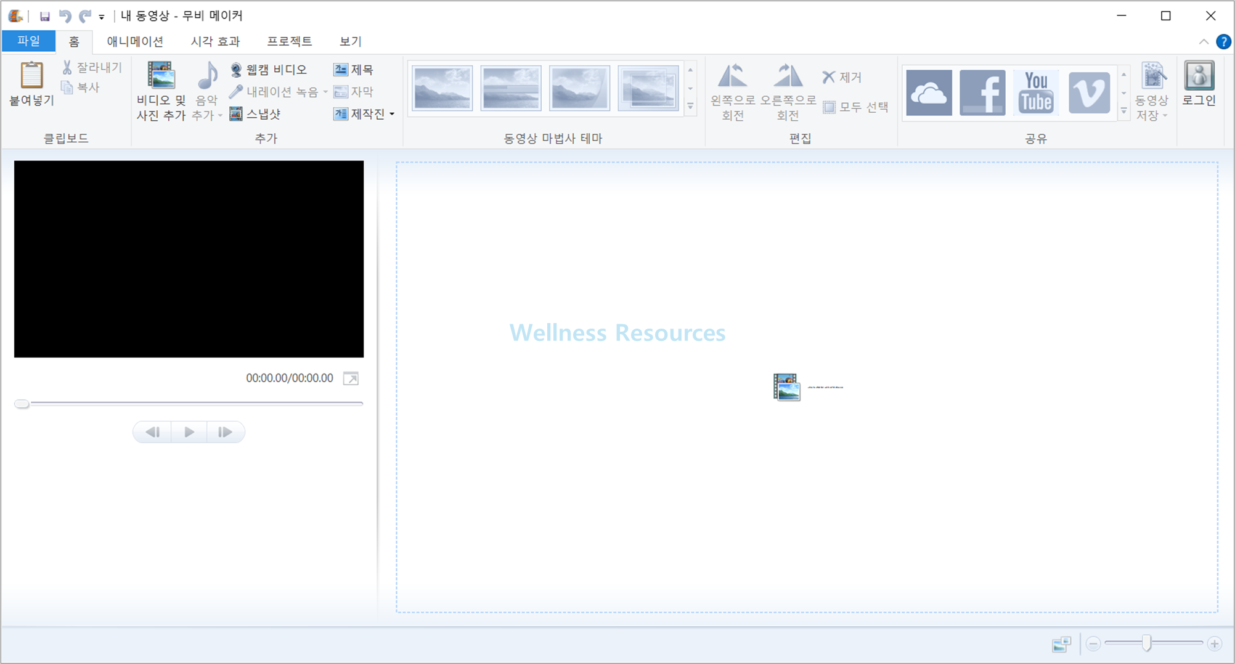Zoom in time scale plus button
Image resolution: width=1235 pixels, height=664 pixels.
1214,644
